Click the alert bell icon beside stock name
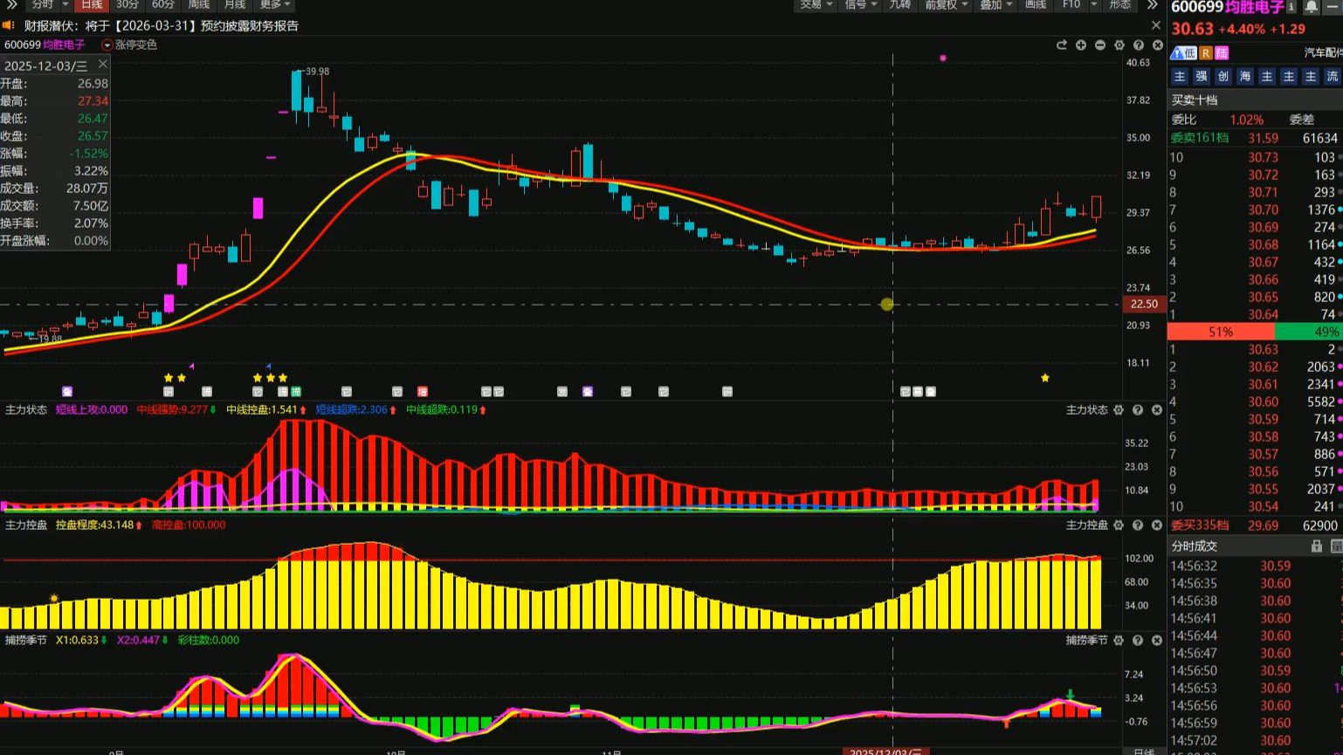This screenshot has height=755, width=1343. coord(1312,7)
